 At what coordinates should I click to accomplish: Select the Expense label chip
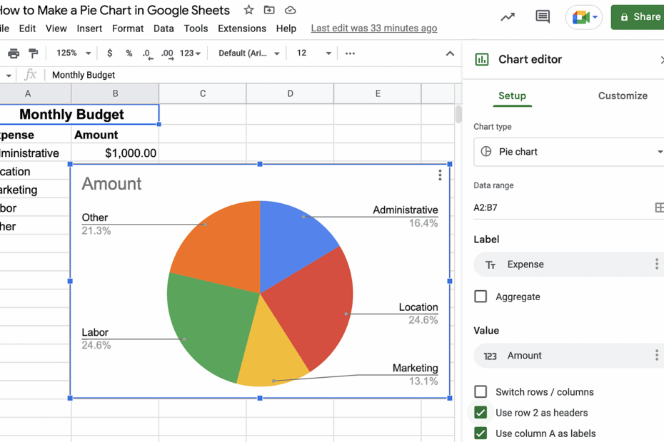point(569,264)
